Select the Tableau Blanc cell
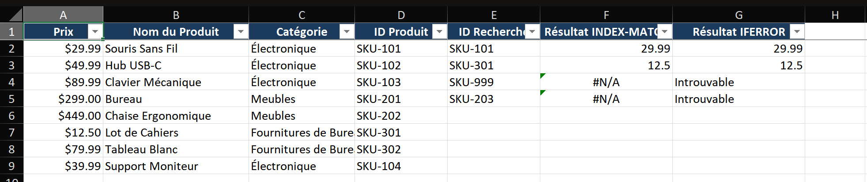 (176, 149)
